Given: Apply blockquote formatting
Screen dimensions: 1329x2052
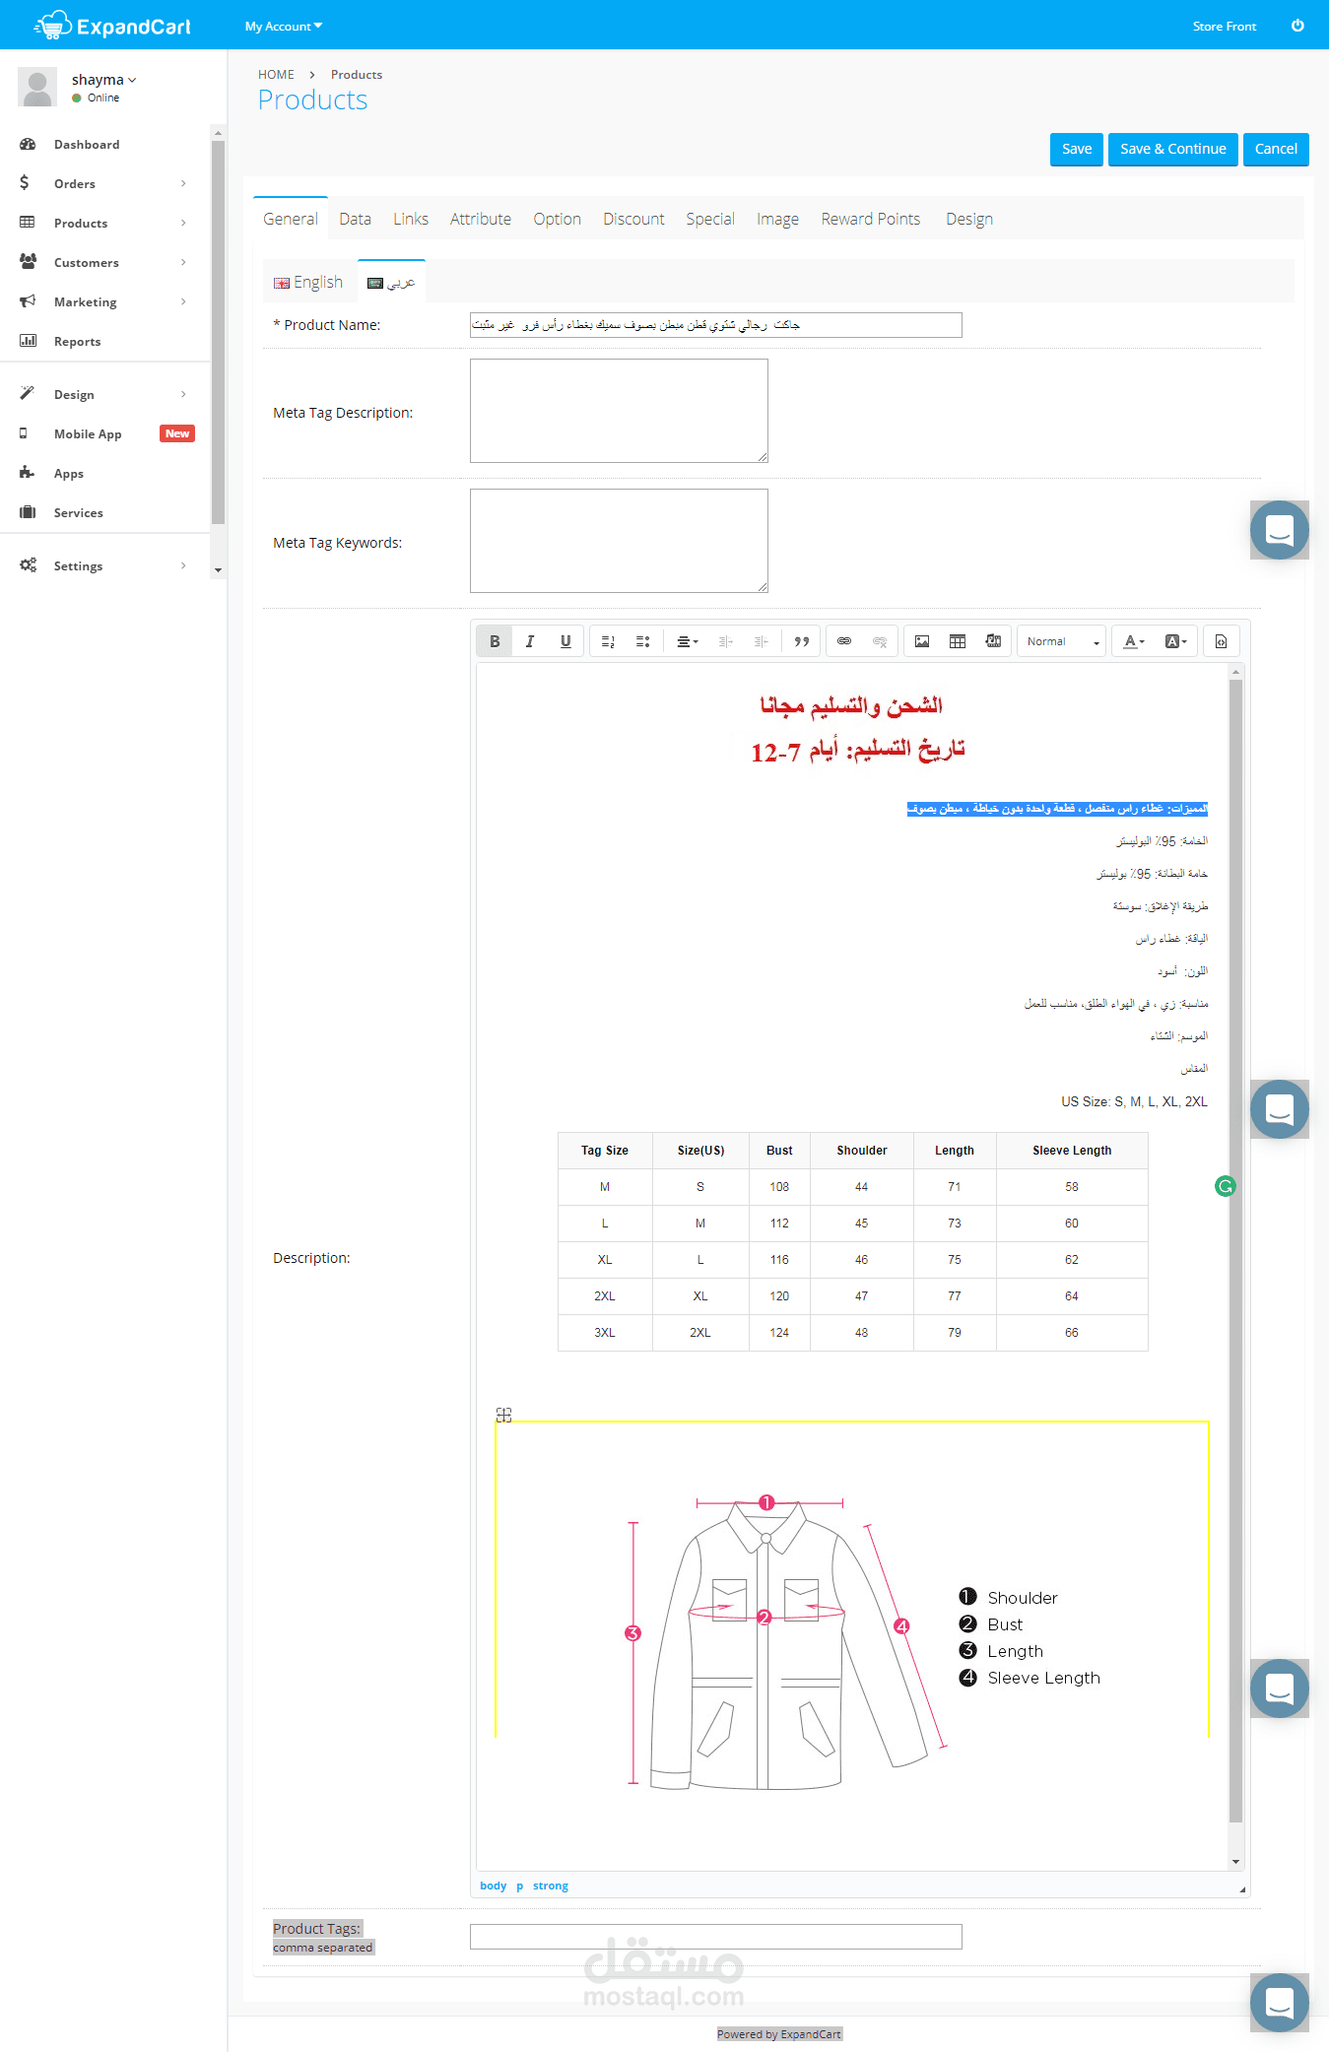Looking at the screenshot, I should tap(802, 641).
